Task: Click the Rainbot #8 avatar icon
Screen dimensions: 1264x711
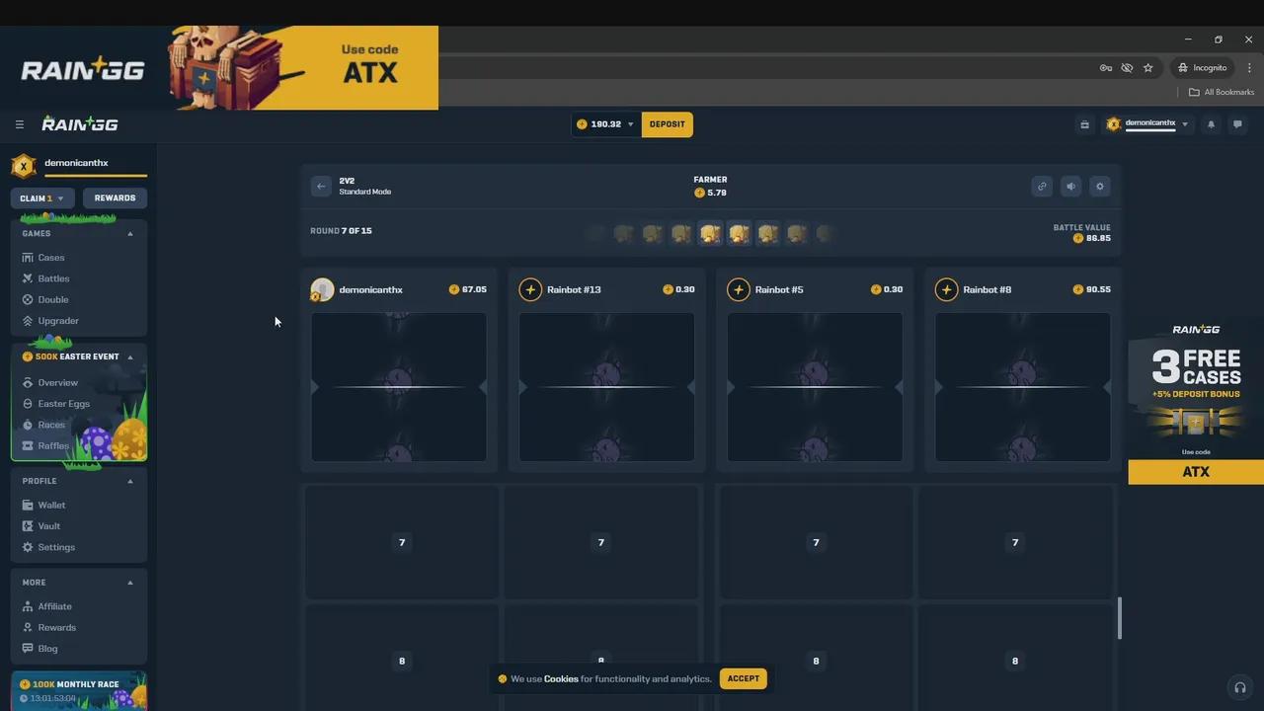Action: pyautogui.click(x=946, y=289)
